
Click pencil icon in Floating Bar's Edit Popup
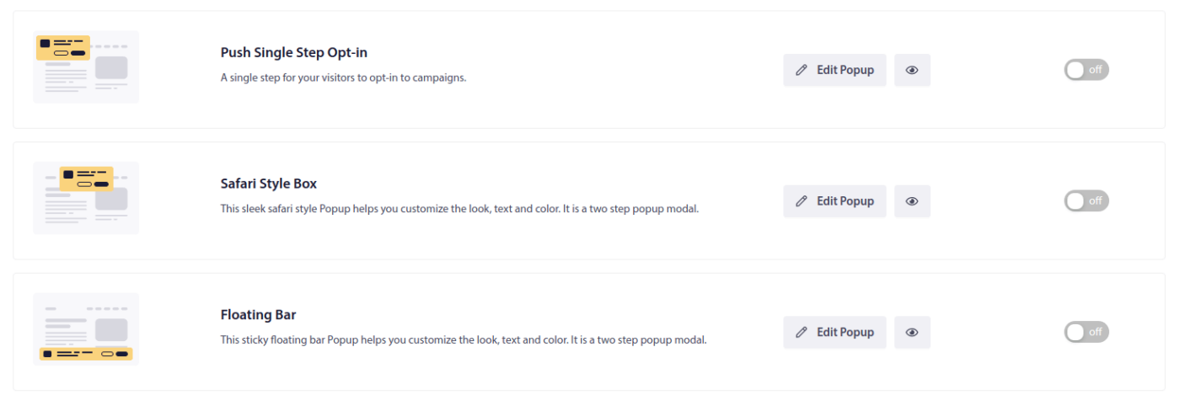coord(802,333)
